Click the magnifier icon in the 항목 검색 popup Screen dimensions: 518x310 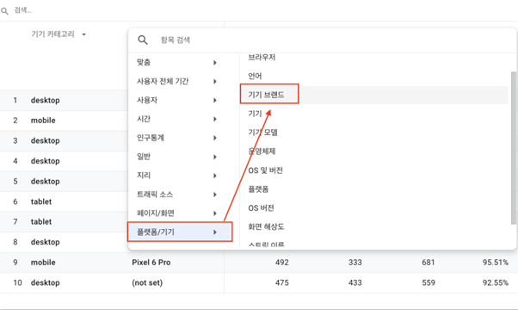[x=143, y=40]
